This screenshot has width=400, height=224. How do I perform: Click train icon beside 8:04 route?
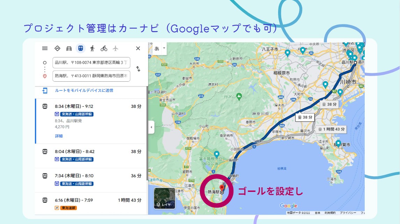click(45, 152)
